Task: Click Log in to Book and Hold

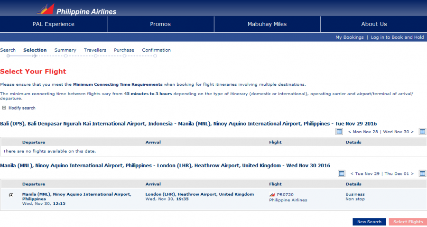Action: [397, 37]
